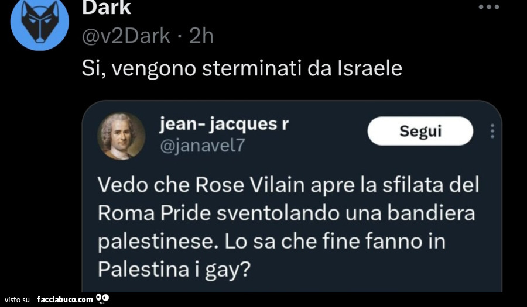
Task: Click the word Israele in Dark's tweet
Action: 371,68
